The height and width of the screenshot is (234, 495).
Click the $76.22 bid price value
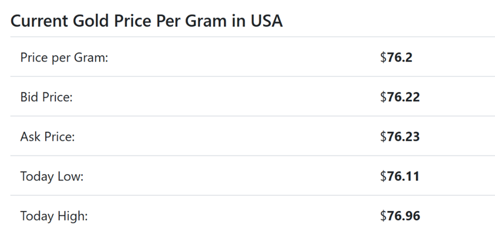pyautogui.click(x=400, y=97)
